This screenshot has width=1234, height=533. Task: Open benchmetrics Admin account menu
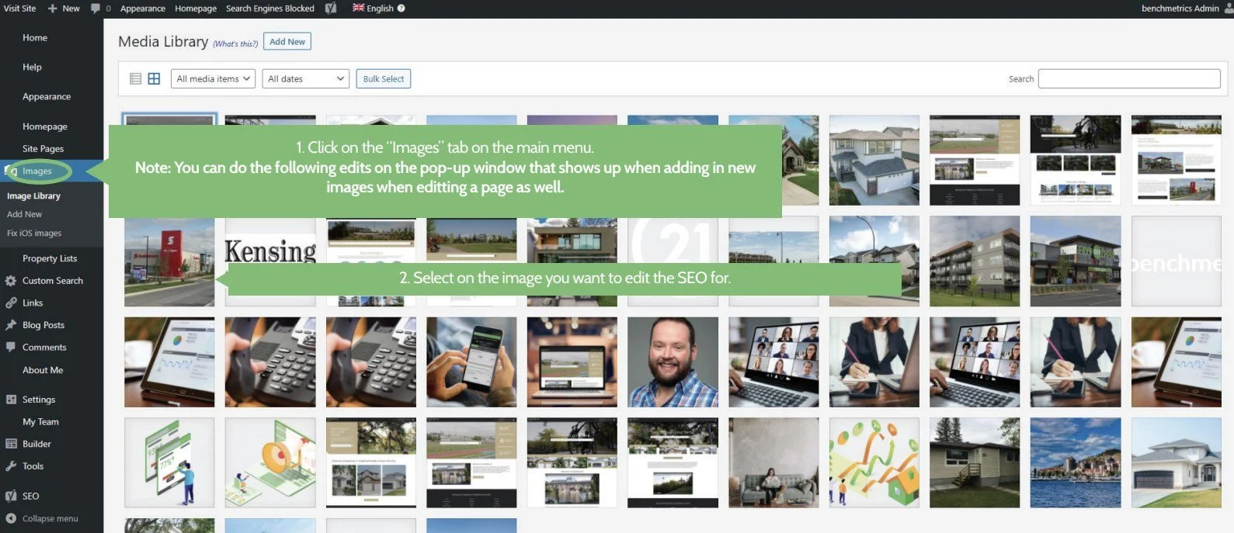click(1180, 9)
